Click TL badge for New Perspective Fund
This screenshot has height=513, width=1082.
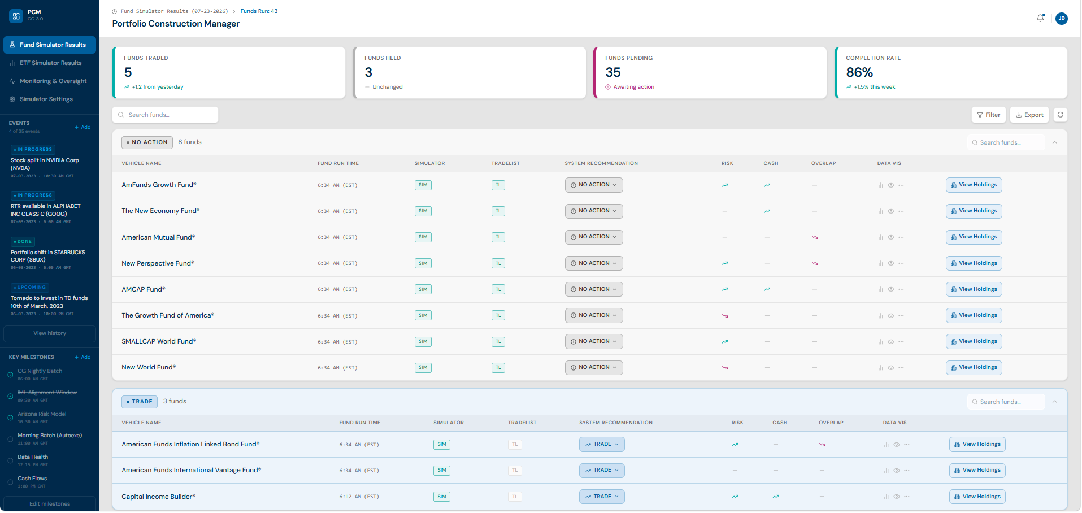[x=498, y=263]
